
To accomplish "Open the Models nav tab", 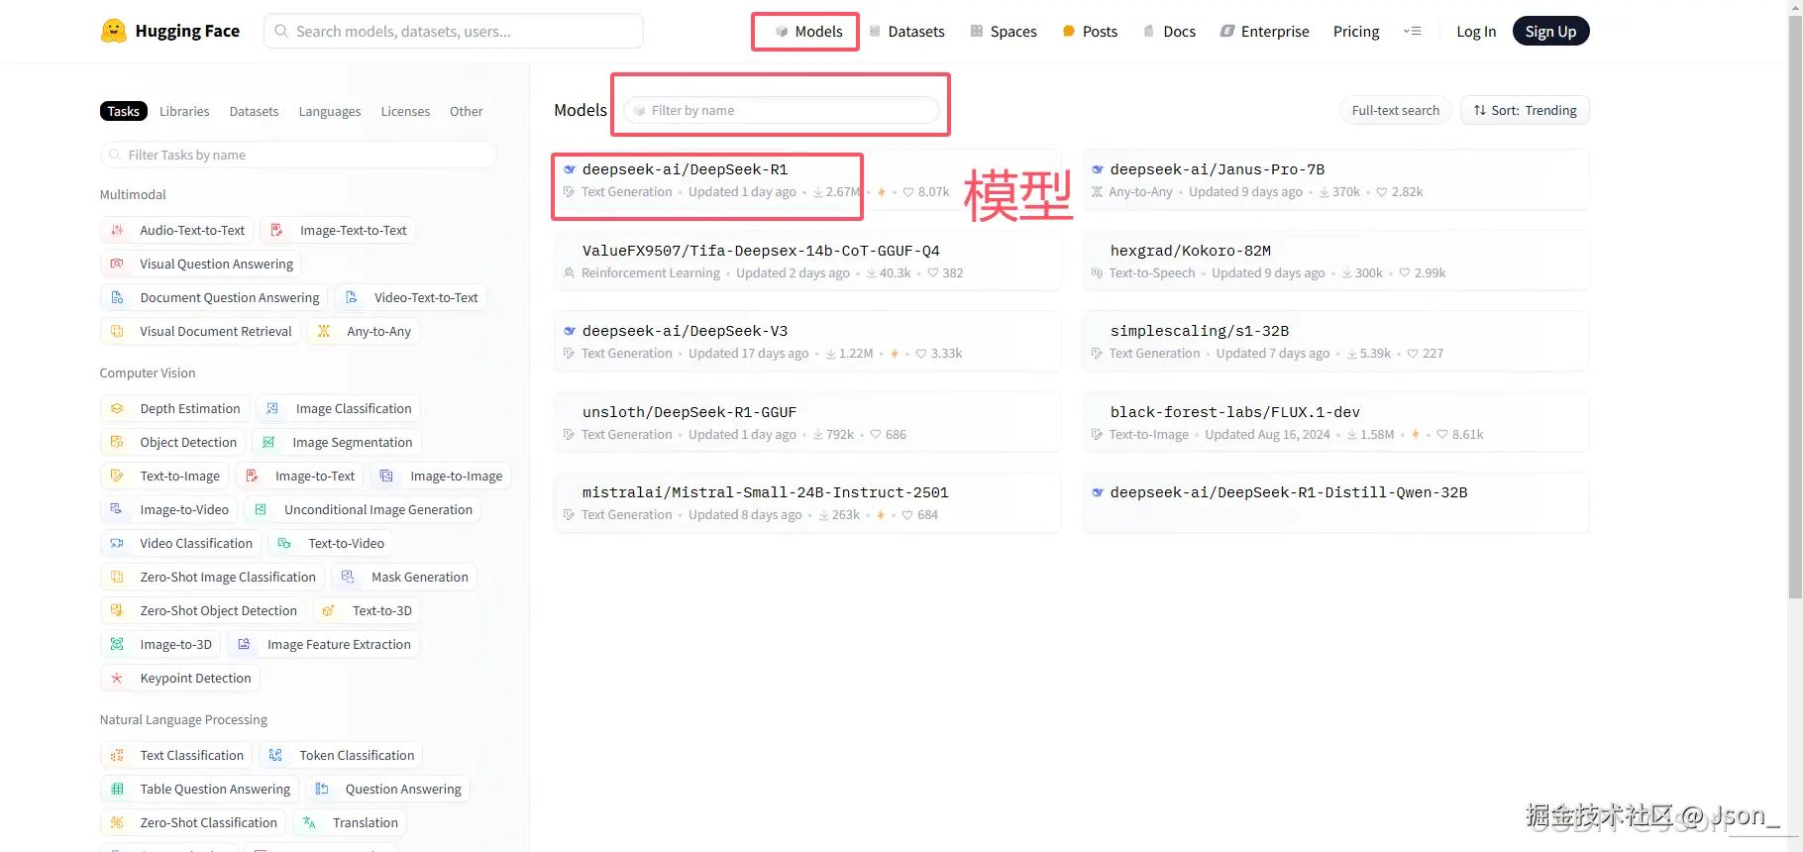I will point(808,32).
